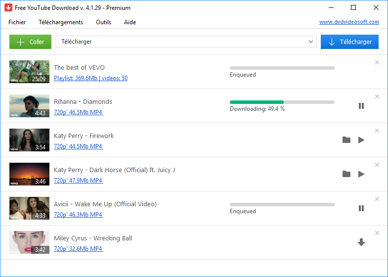The width and height of the screenshot is (388, 277).
Task: Play the downloaded Katy Perry - Firework video
Action: (361, 140)
